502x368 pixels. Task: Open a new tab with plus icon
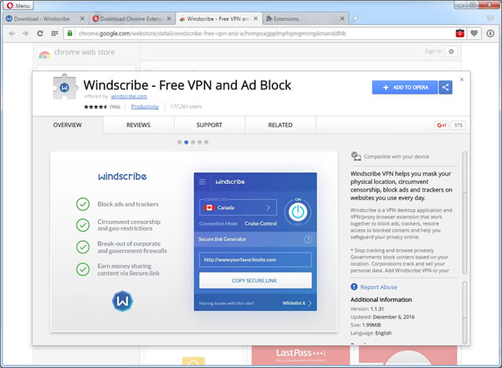(355, 18)
